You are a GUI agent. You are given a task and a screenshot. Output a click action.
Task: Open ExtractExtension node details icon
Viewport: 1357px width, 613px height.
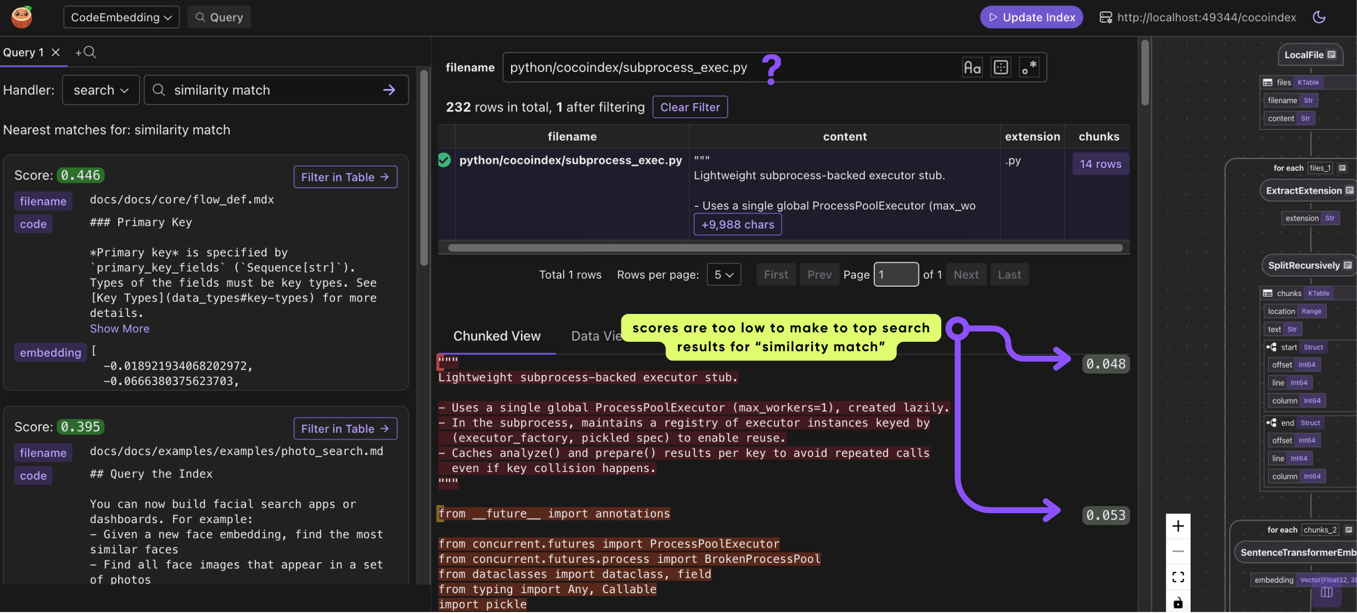click(1349, 191)
